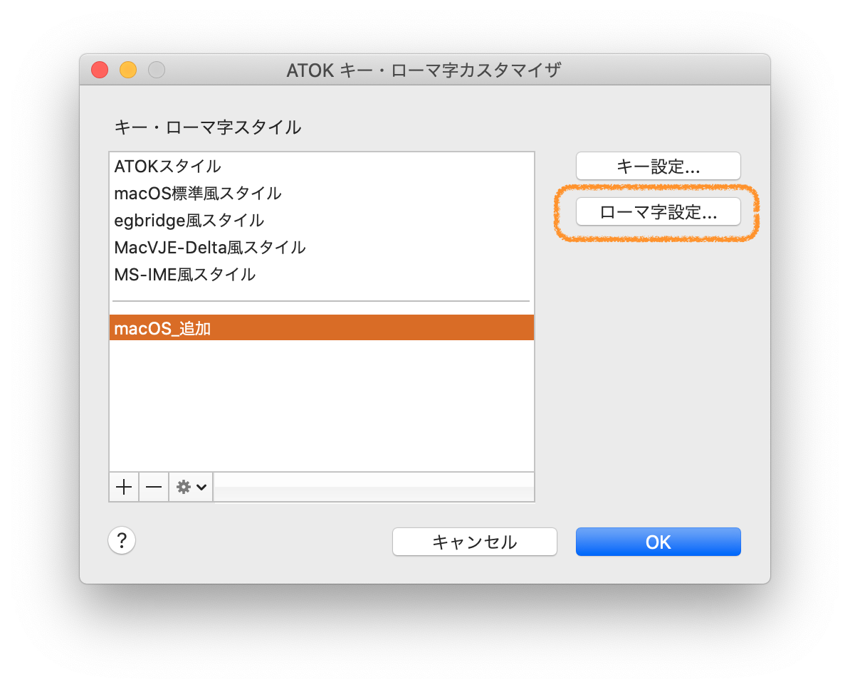The height and width of the screenshot is (689, 850).
Task: Select egbridge風スタイル in the list
Action: coord(322,220)
